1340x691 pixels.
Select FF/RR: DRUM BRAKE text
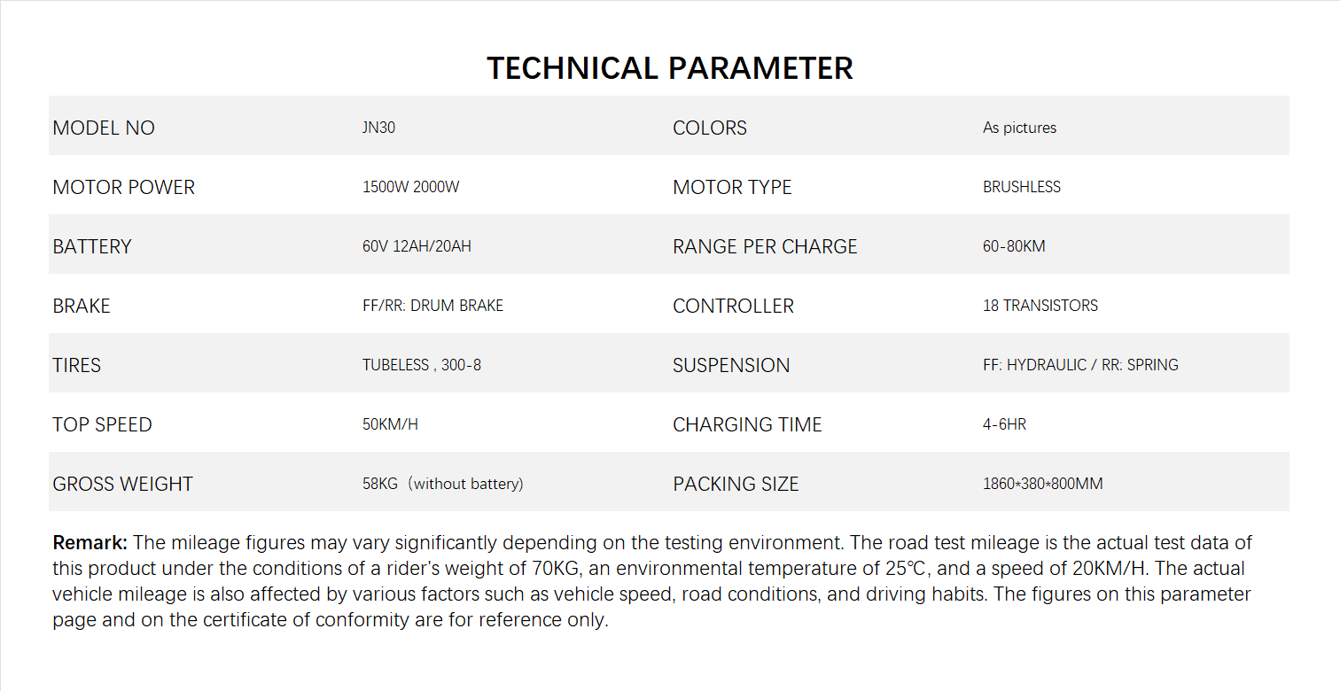(x=432, y=306)
